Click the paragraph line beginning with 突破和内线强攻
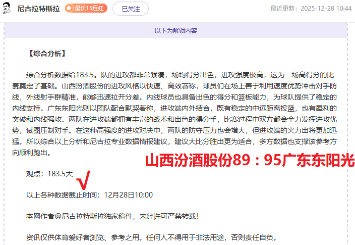This screenshot has width=355, height=245. coord(176,119)
